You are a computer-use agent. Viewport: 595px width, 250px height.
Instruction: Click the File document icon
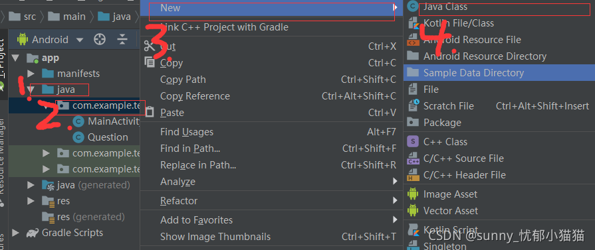(x=412, y=90)
